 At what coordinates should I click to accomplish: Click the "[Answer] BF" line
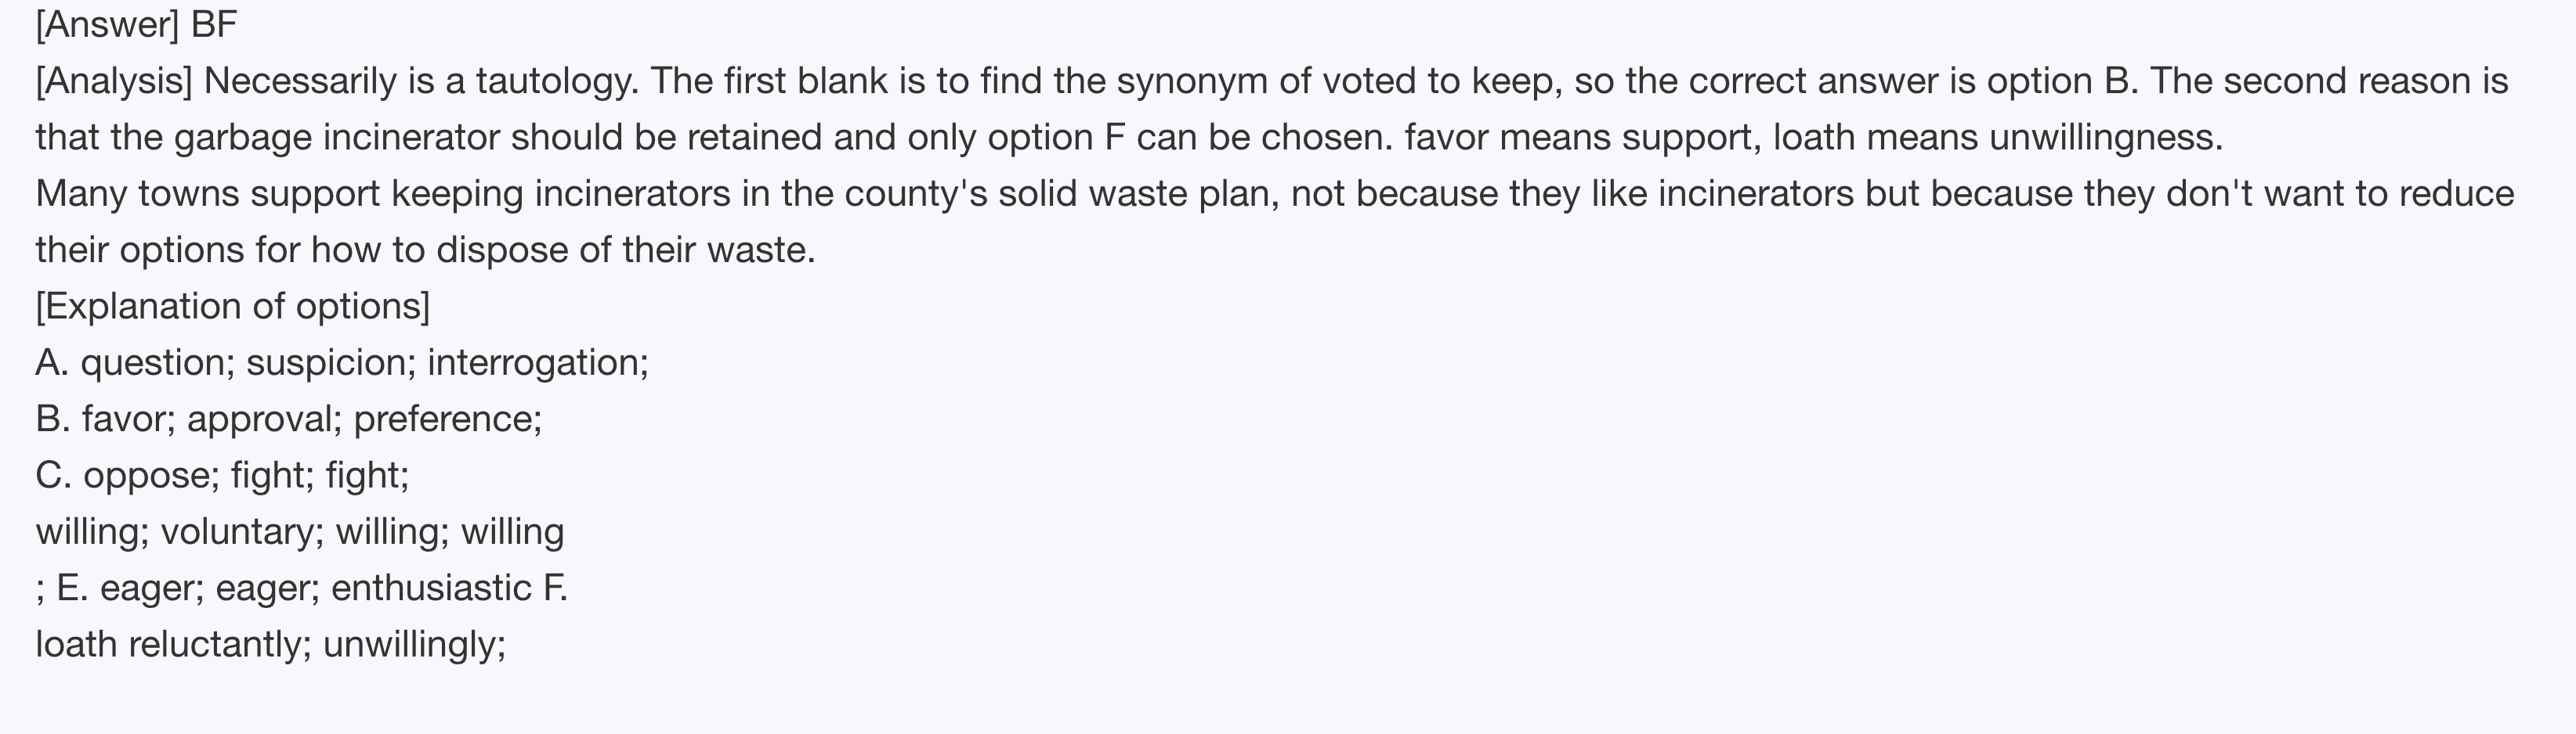click(136, 24)
